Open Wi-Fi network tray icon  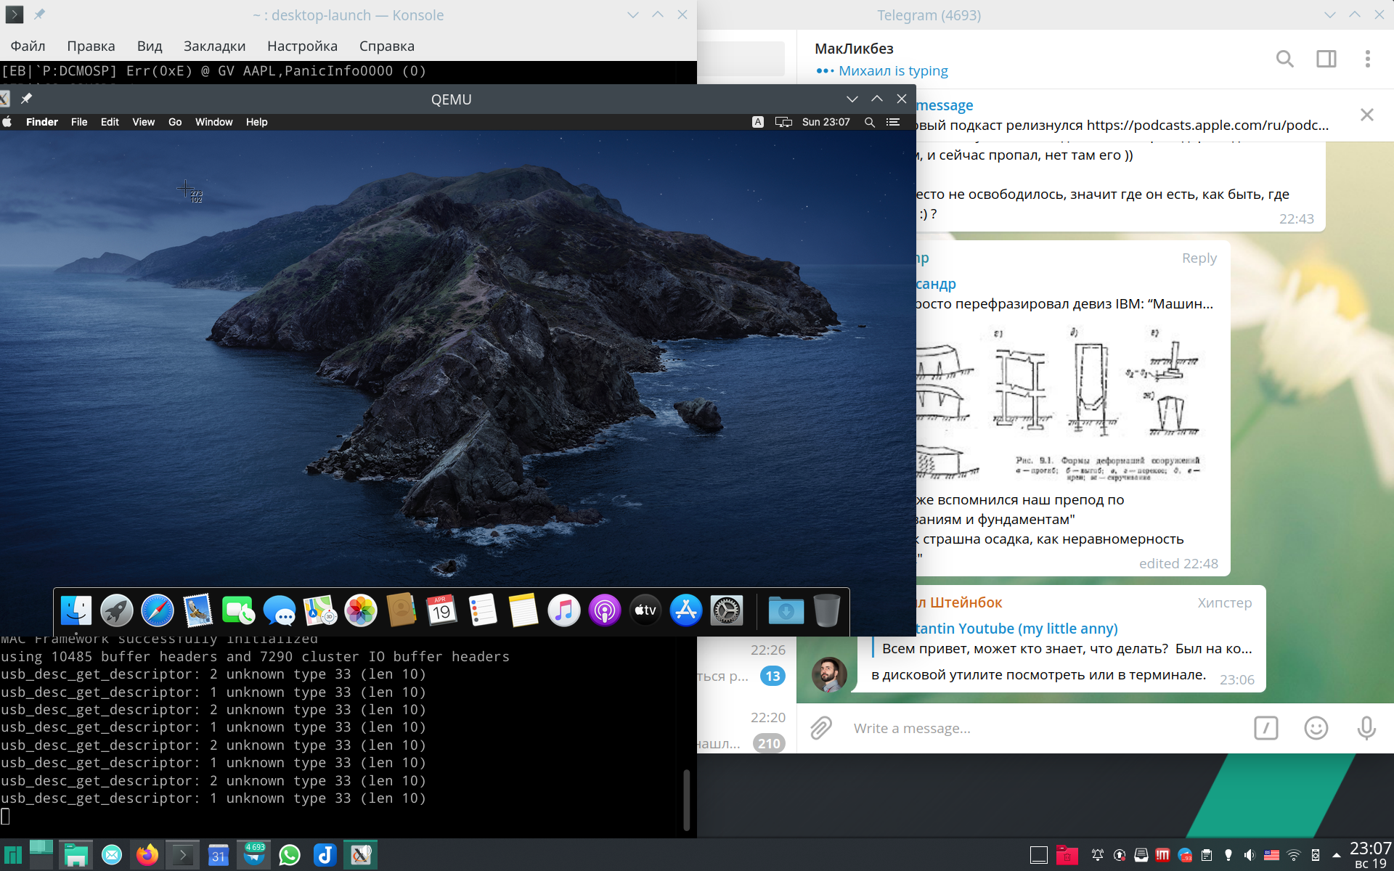1294,855
